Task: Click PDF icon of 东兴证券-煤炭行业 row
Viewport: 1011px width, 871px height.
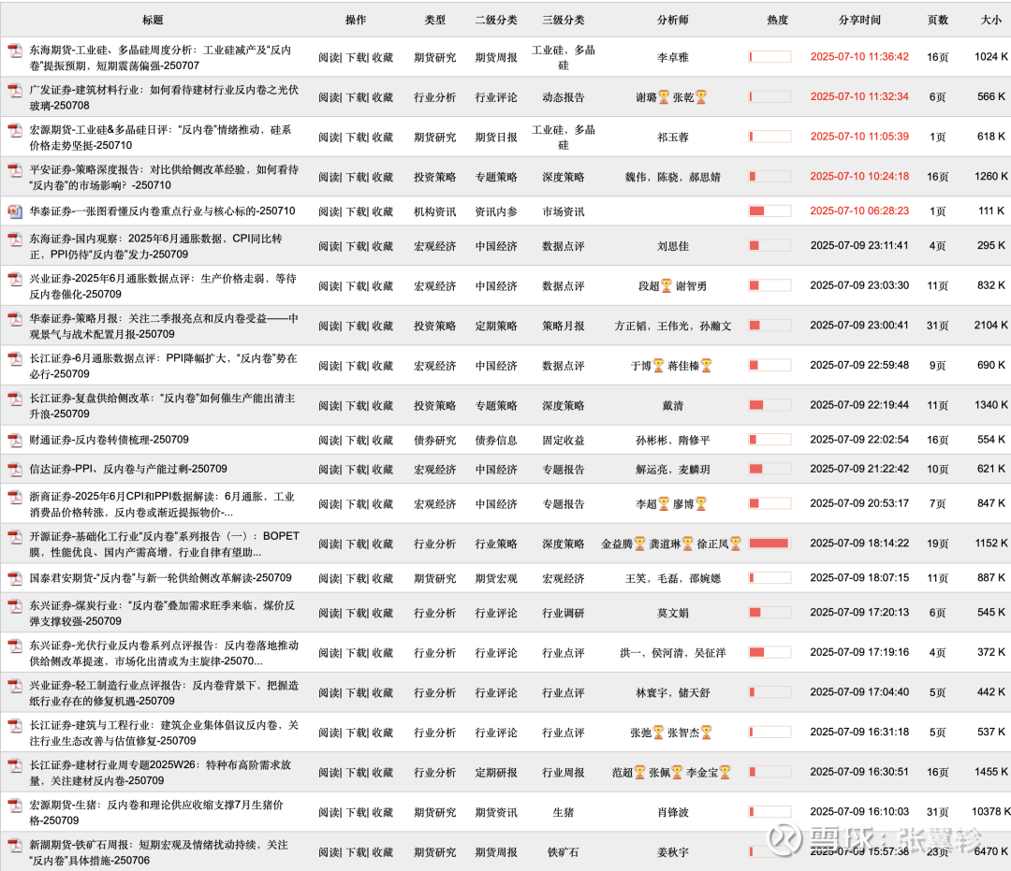Action: pyautogui.click(x=14, y=607)
